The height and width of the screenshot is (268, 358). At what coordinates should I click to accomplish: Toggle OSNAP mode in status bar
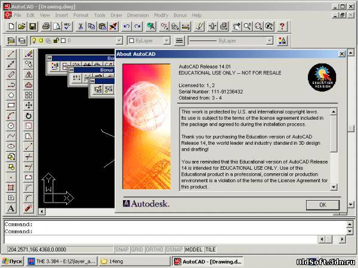coord(174,250)
